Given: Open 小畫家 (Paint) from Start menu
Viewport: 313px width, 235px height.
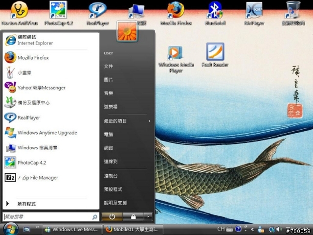Looking at the screenshot, I should pos(51,72).
